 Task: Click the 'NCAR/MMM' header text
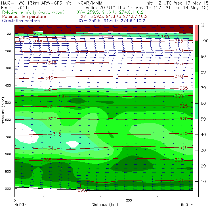(x=90, y=3)
